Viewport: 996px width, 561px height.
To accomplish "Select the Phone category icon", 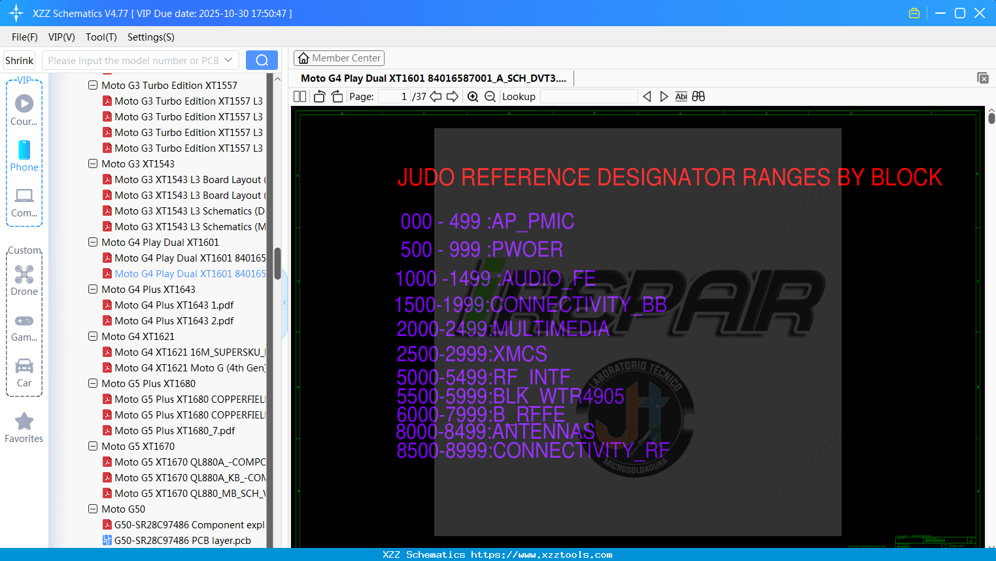I will pos(24,150).
